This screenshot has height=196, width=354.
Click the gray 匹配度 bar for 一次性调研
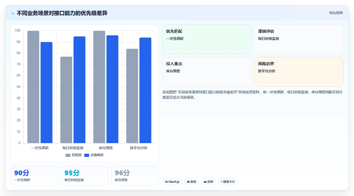coord(33,87)
